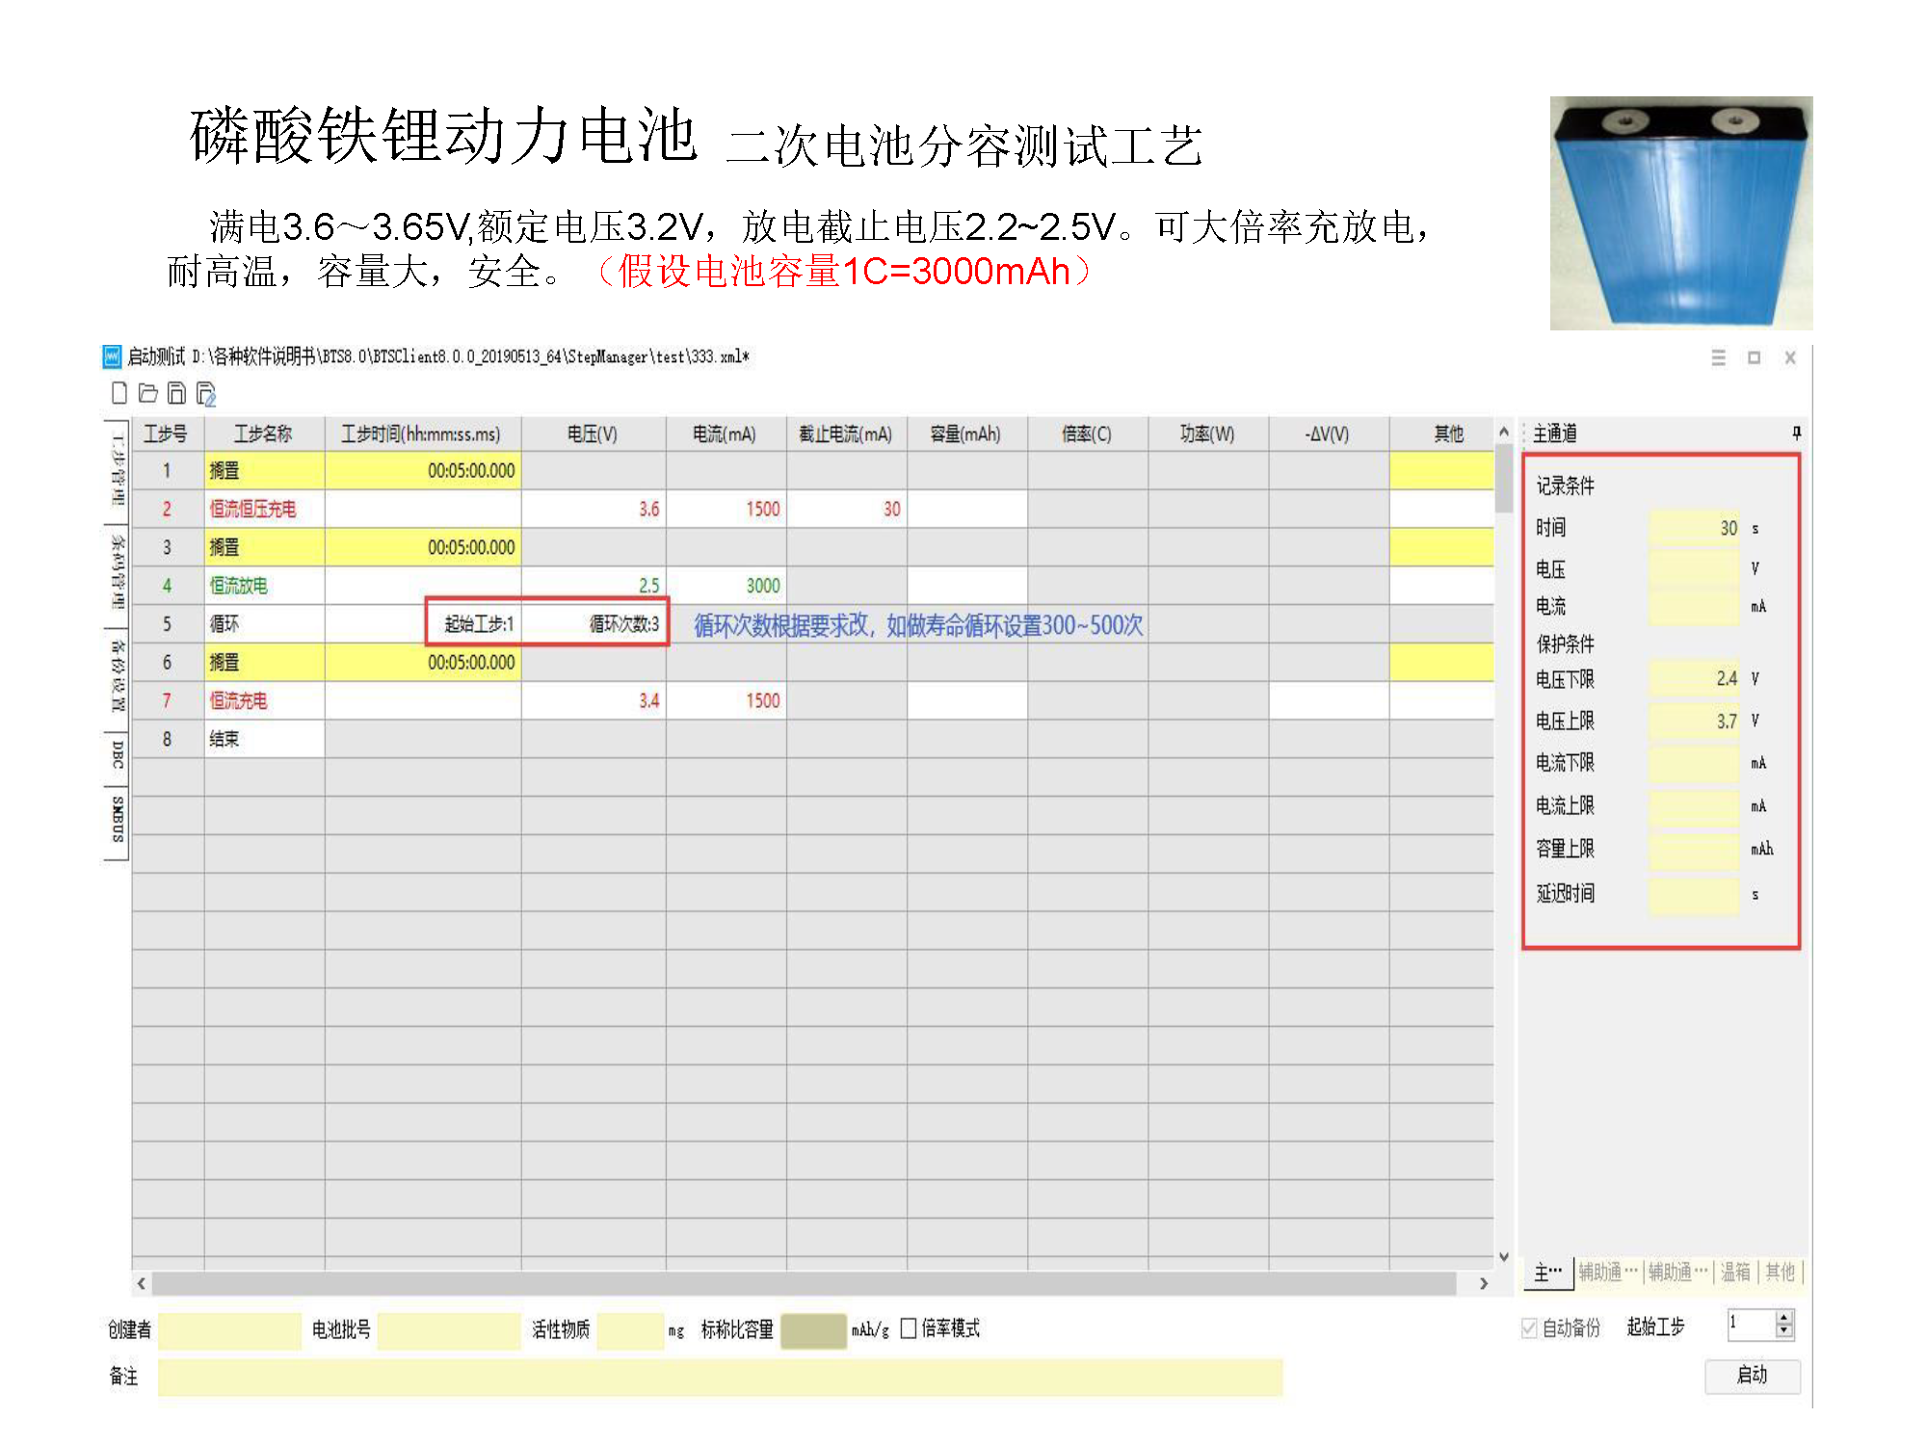
Task: Click the Save As icon with the pencil
Action: coord(206,394)
